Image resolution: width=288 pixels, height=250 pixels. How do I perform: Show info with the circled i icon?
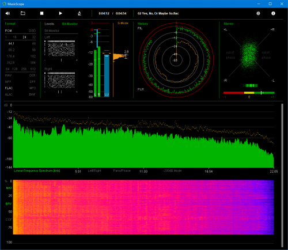pos(273,13)
